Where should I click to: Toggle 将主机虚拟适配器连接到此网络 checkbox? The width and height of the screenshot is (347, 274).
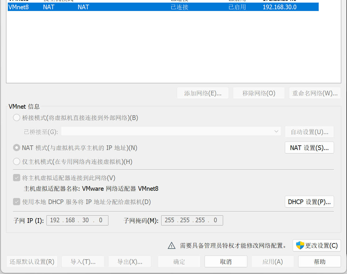pyautogui.click(x=16, y=178)
